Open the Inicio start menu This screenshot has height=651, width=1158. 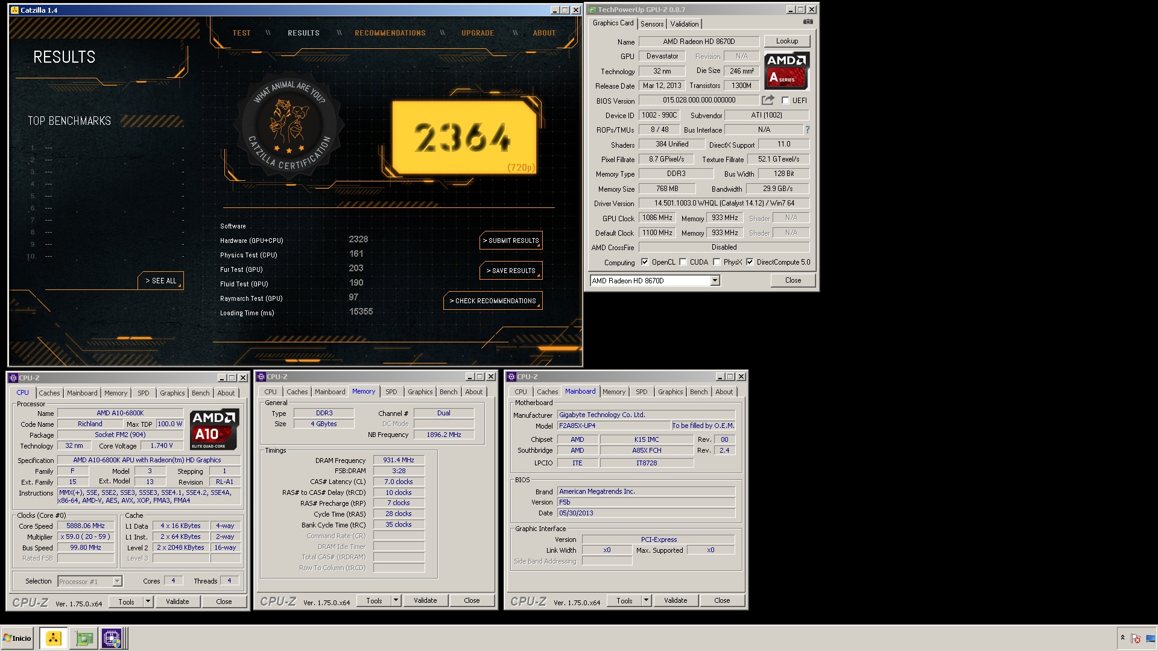click(17, 638)
